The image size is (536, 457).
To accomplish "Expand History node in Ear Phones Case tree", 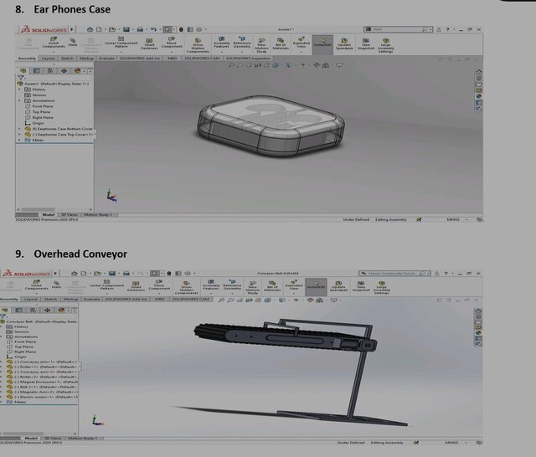I will 19,90.
